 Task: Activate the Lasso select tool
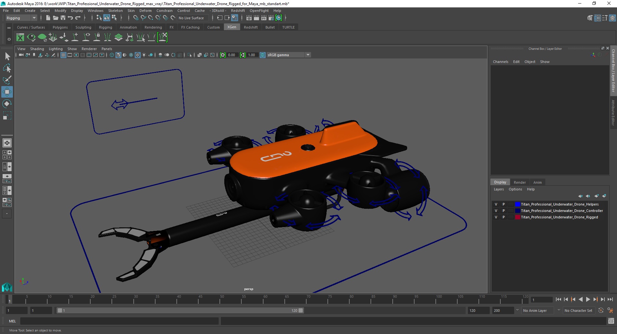coord(7,68)
